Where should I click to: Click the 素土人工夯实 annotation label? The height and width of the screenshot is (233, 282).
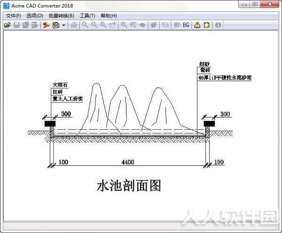(67, 99)
